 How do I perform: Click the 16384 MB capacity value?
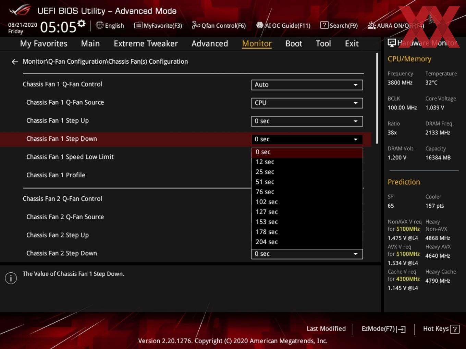click(438, 158)
